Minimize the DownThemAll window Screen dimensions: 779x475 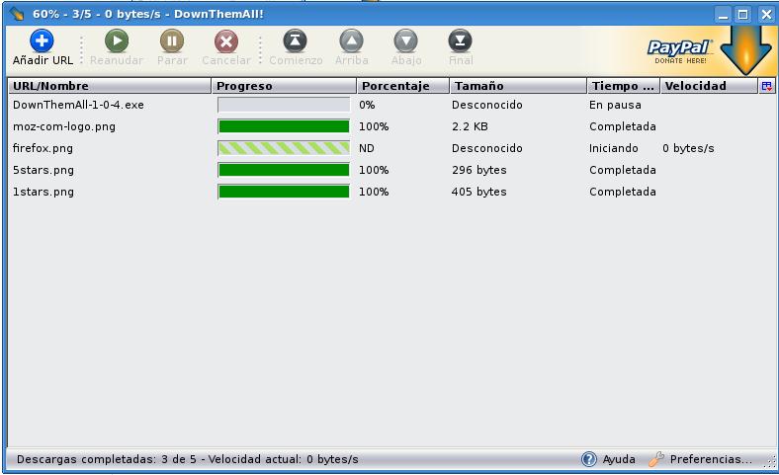coord(723,15)
